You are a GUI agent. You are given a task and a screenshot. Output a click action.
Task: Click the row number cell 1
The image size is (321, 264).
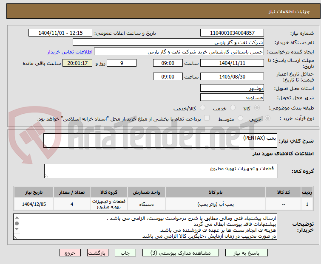307,204
